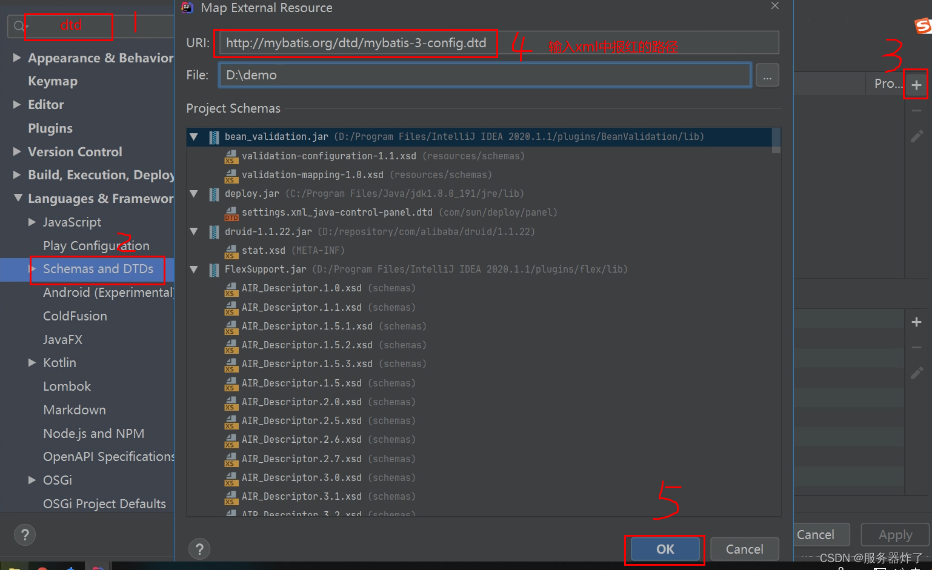
Task: Select OSGi Project Defaults settings
Action: (x=104, y=504)
